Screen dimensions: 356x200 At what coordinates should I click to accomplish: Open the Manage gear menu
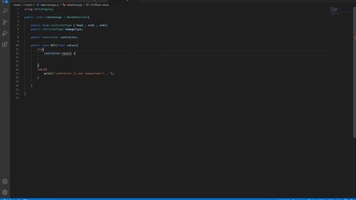point(5,192)
